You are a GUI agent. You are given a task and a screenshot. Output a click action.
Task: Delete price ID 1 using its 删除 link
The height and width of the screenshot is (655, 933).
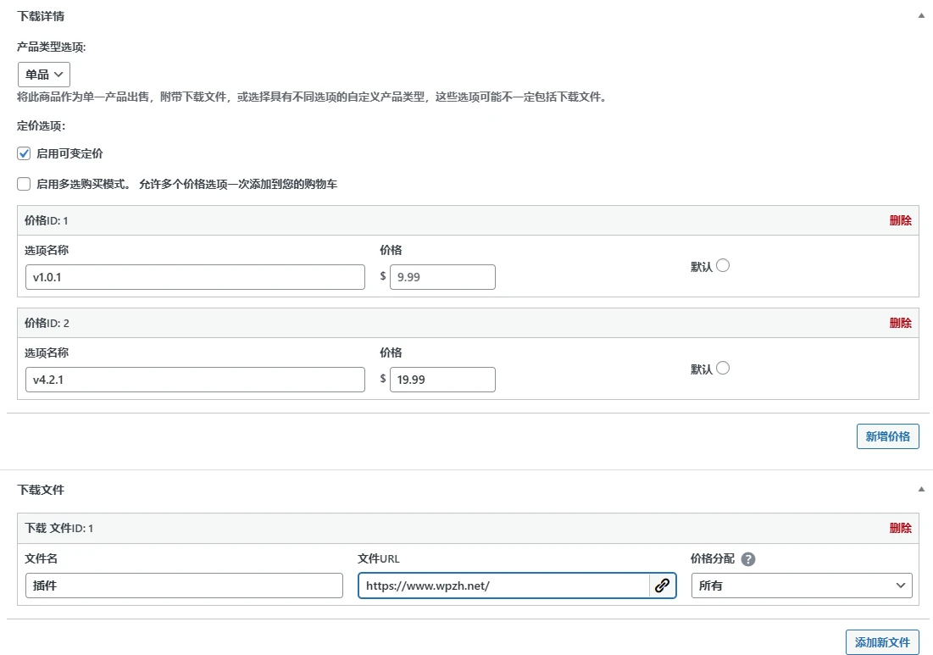pyautogui.click(x=901, y=219)
